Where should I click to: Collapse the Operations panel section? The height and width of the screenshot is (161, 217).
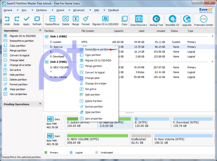(40, 30)
